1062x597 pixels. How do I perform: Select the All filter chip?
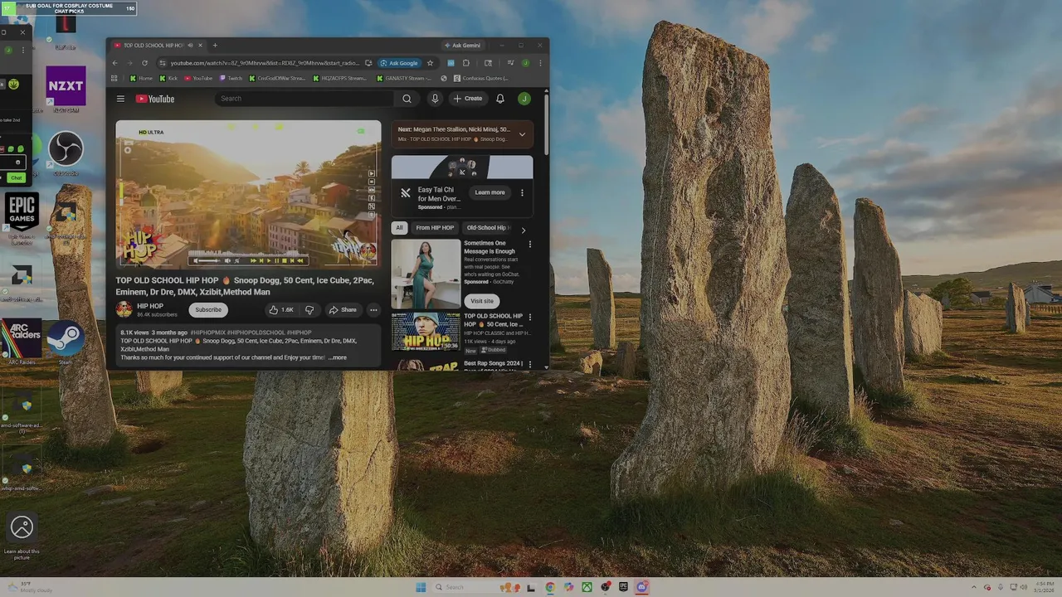399,228
